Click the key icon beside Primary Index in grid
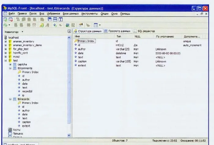The width and height of the screenshot is (214, 145). click(x=76, y=41)
